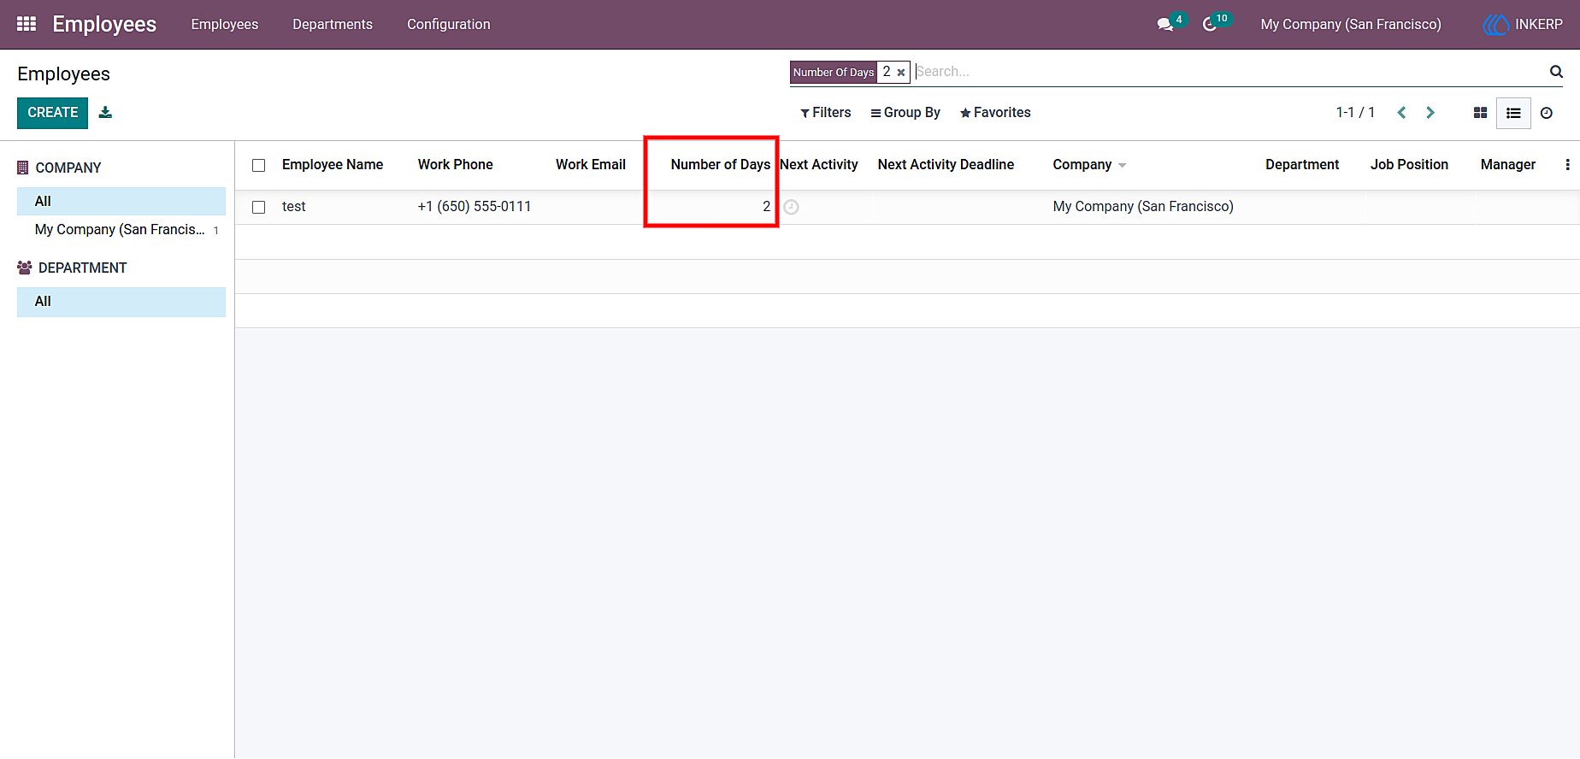The image size is (1580, 759).
Task: Open the Configuration menu
Action: 449,24
